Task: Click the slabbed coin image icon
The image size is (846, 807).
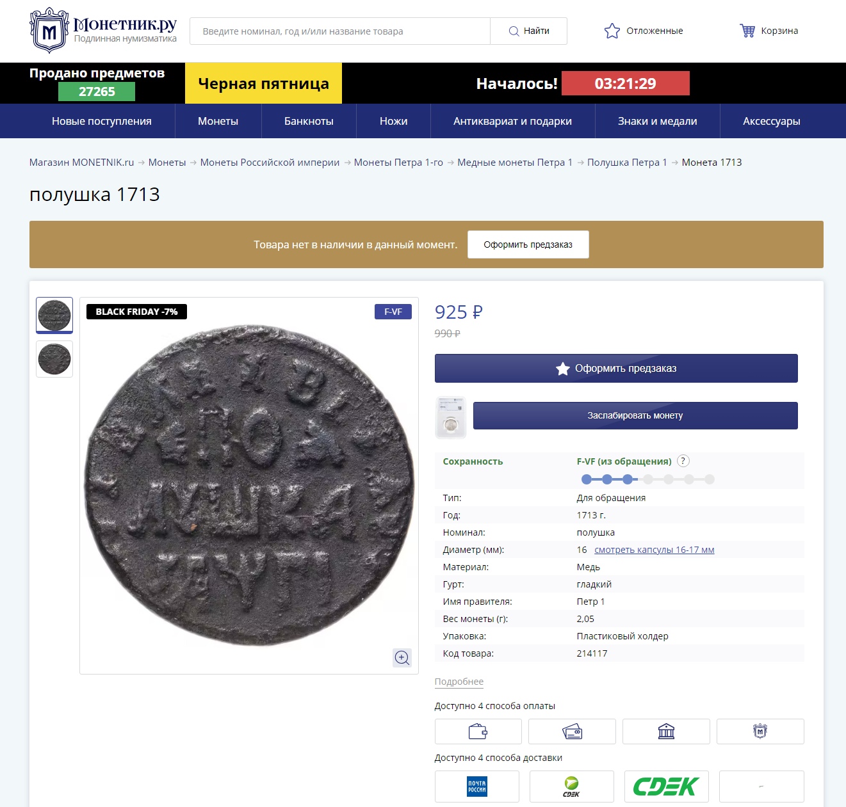Action: point(451,417)
